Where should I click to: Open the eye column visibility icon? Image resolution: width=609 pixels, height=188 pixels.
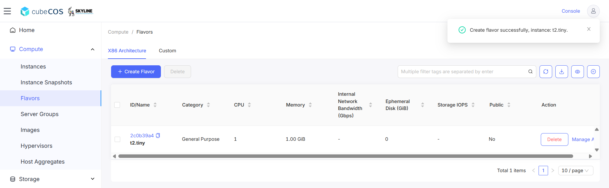click(577, 72)
